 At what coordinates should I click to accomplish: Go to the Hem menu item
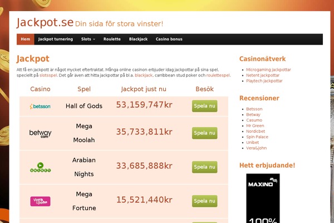(26, 39)
